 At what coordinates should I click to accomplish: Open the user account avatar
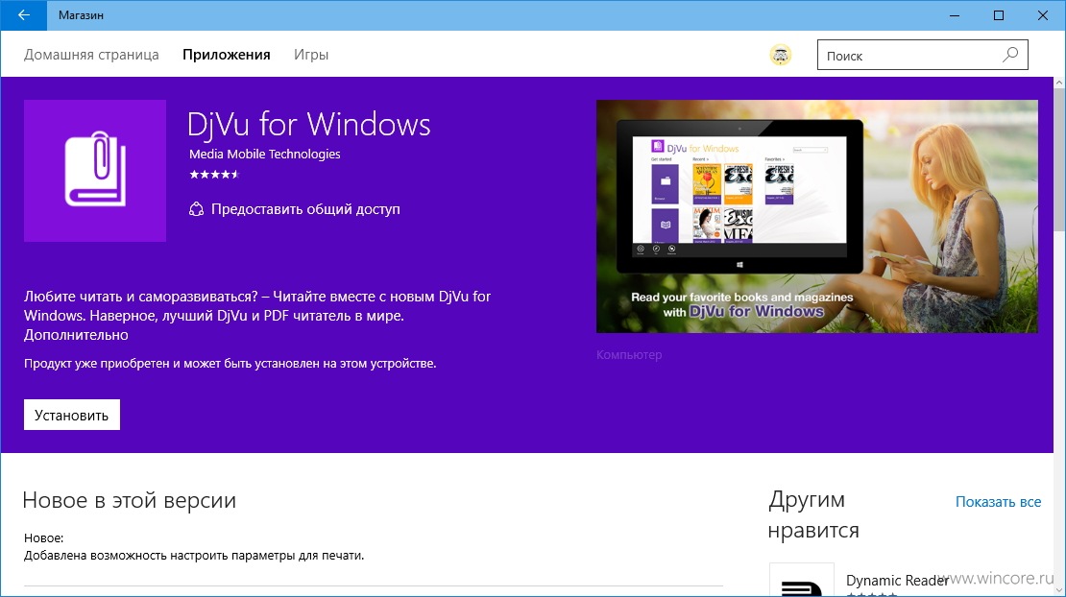pyautogui.click(x=781, y=55)
